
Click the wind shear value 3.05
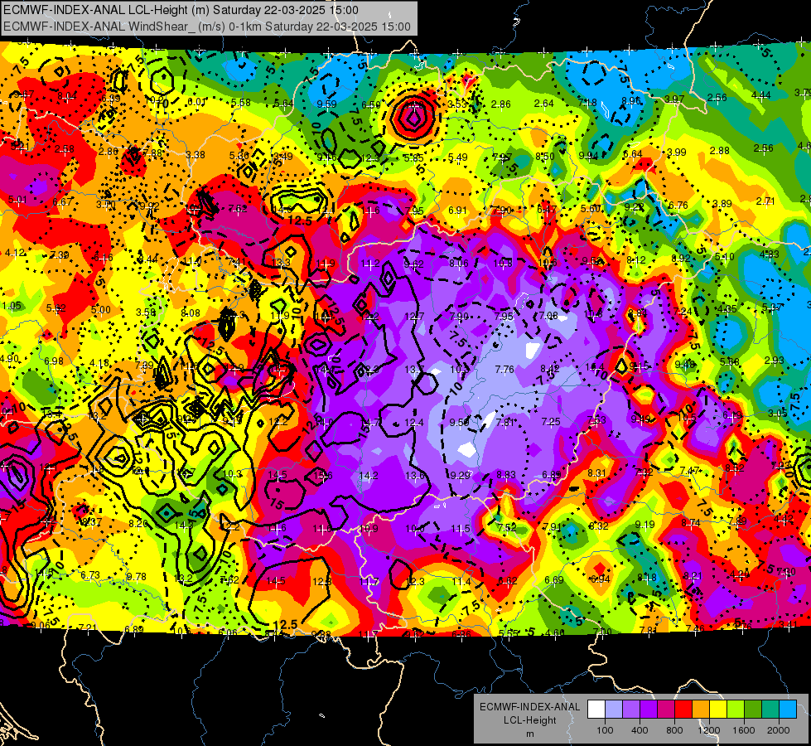(777, 413)
